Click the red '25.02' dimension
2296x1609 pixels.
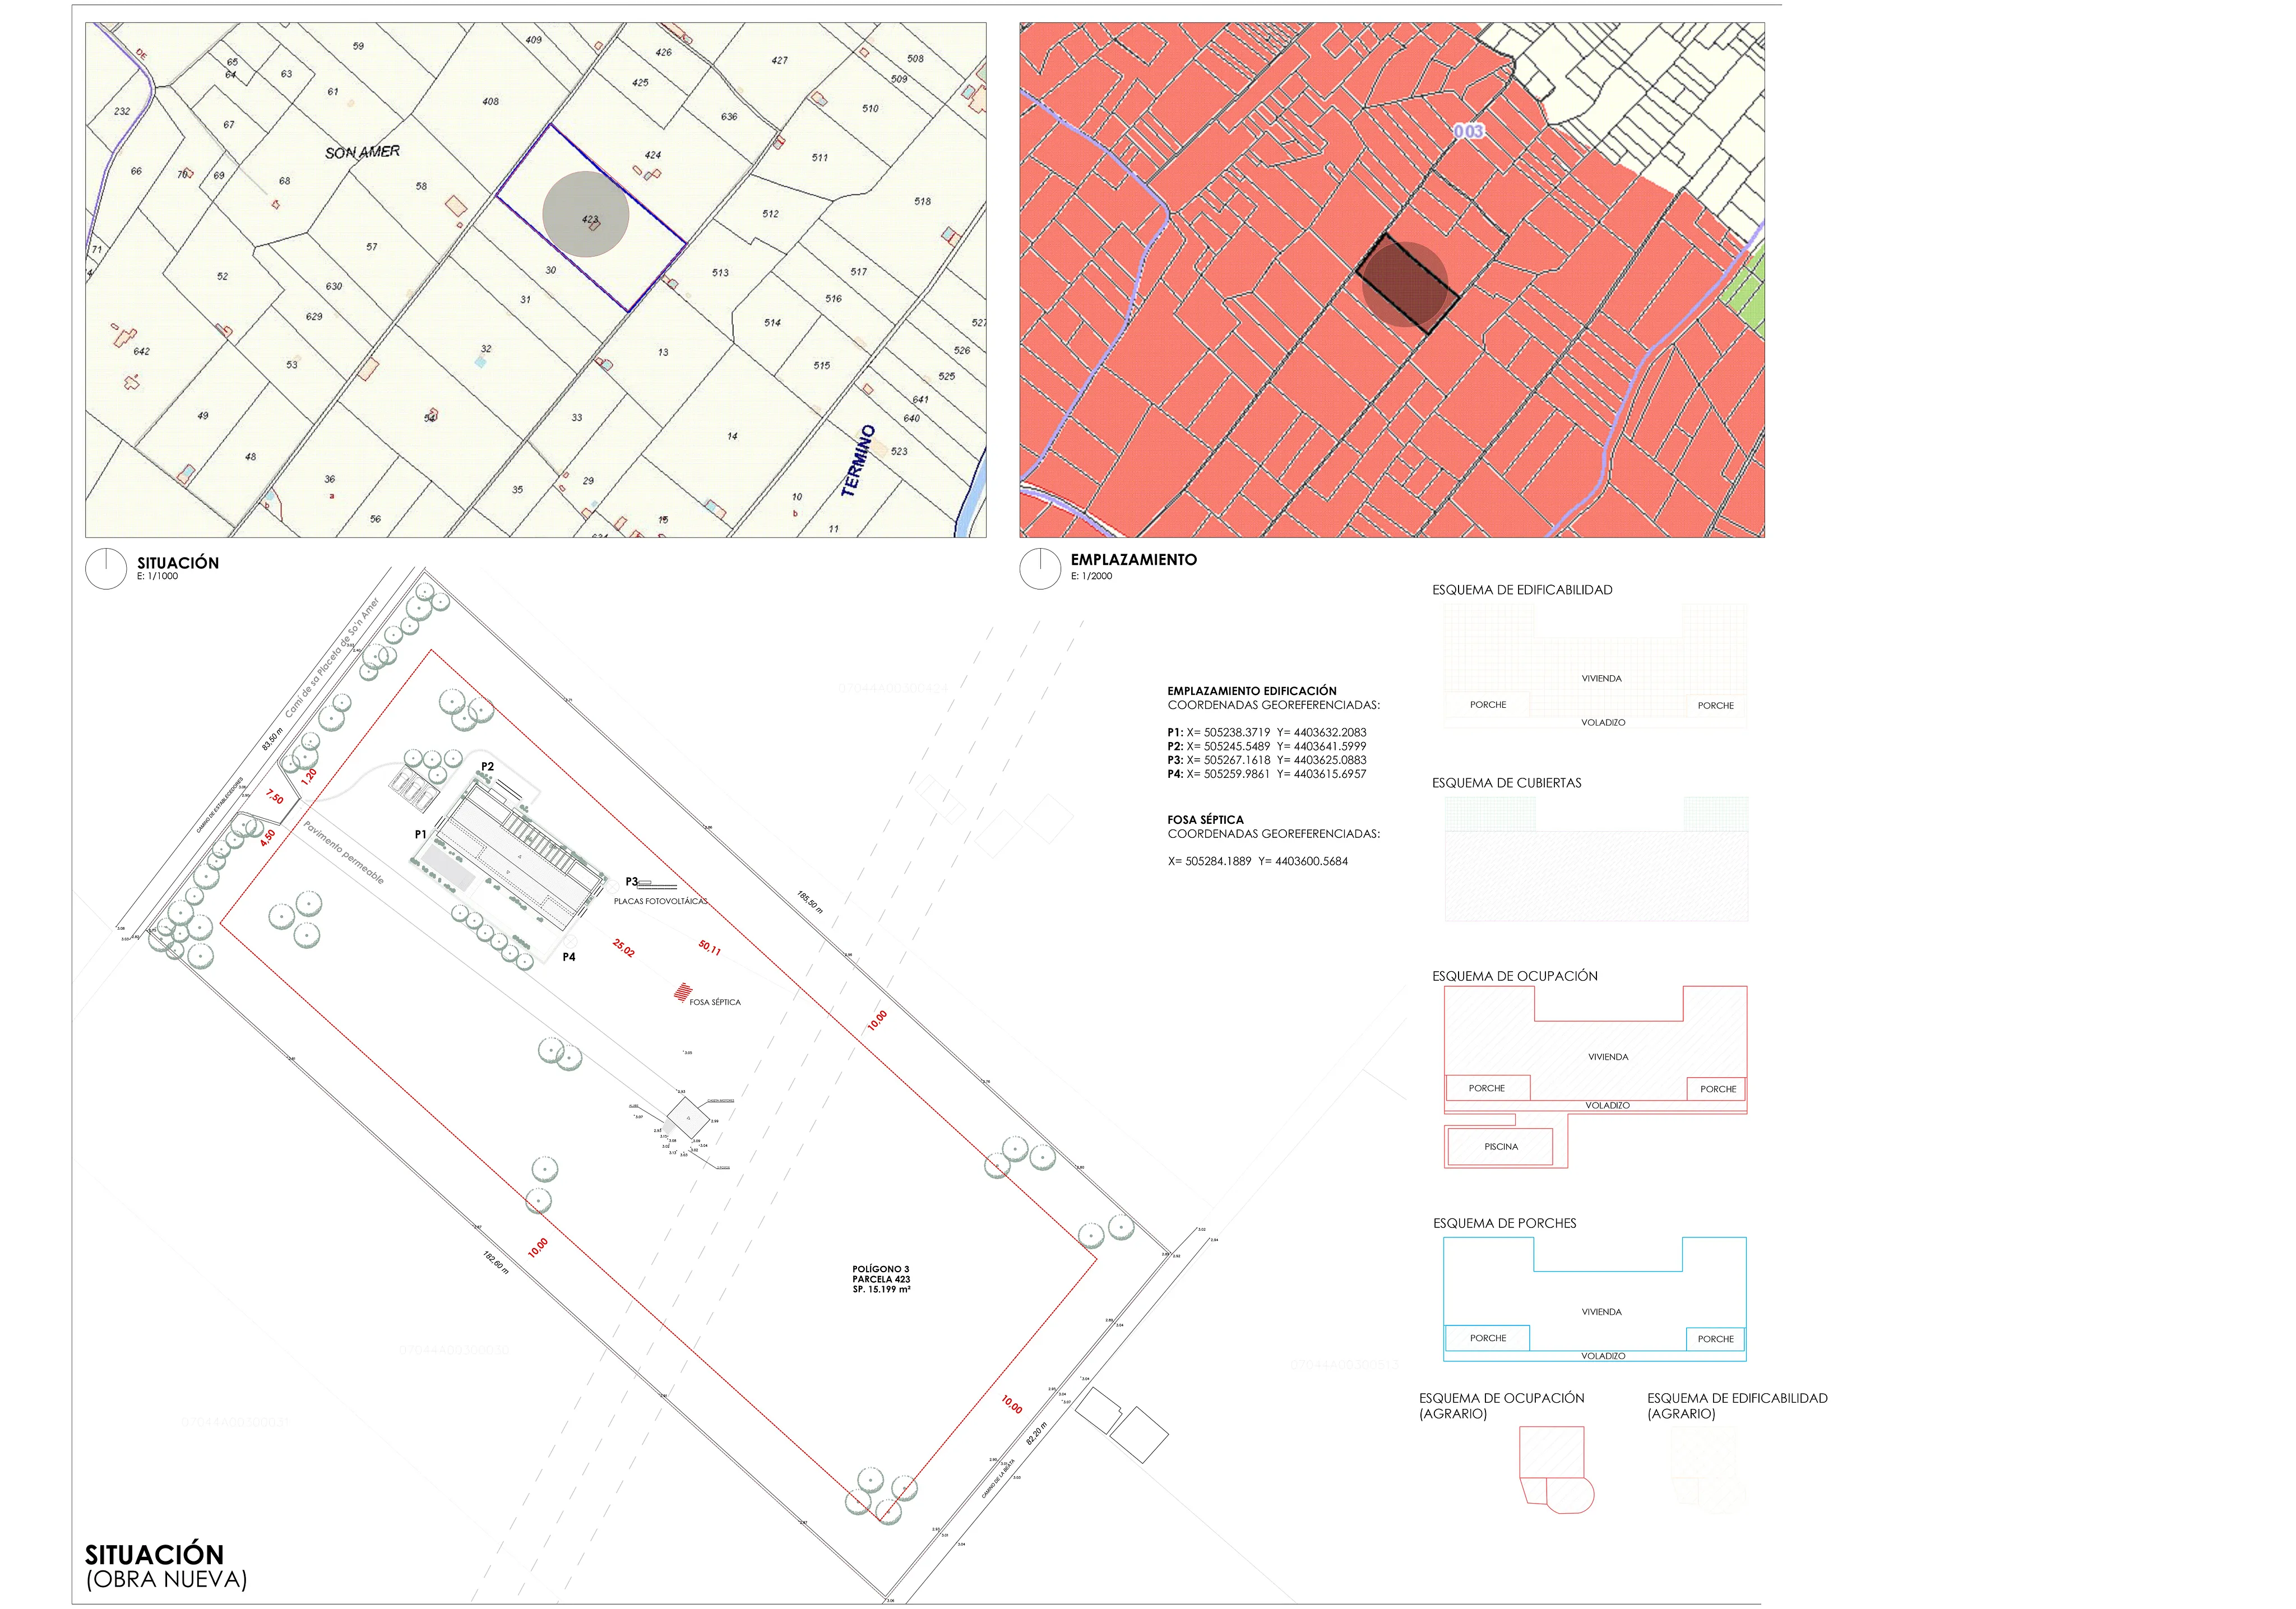point(624,948)
